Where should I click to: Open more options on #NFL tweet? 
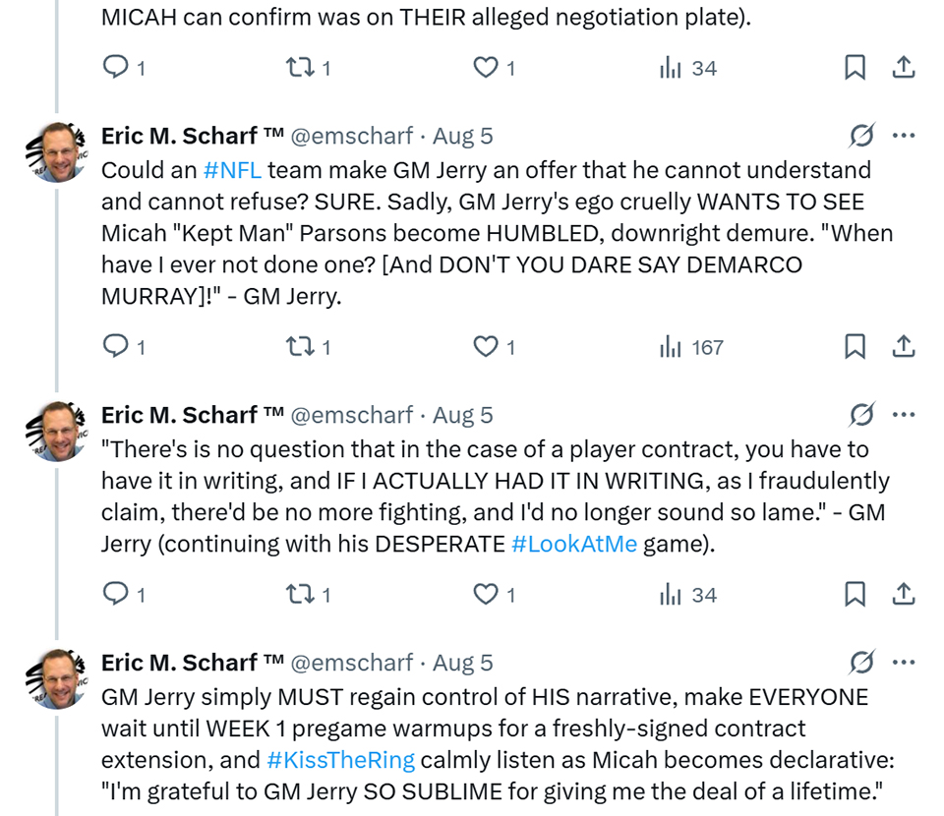pyautogui.click(x=904, y=136)
